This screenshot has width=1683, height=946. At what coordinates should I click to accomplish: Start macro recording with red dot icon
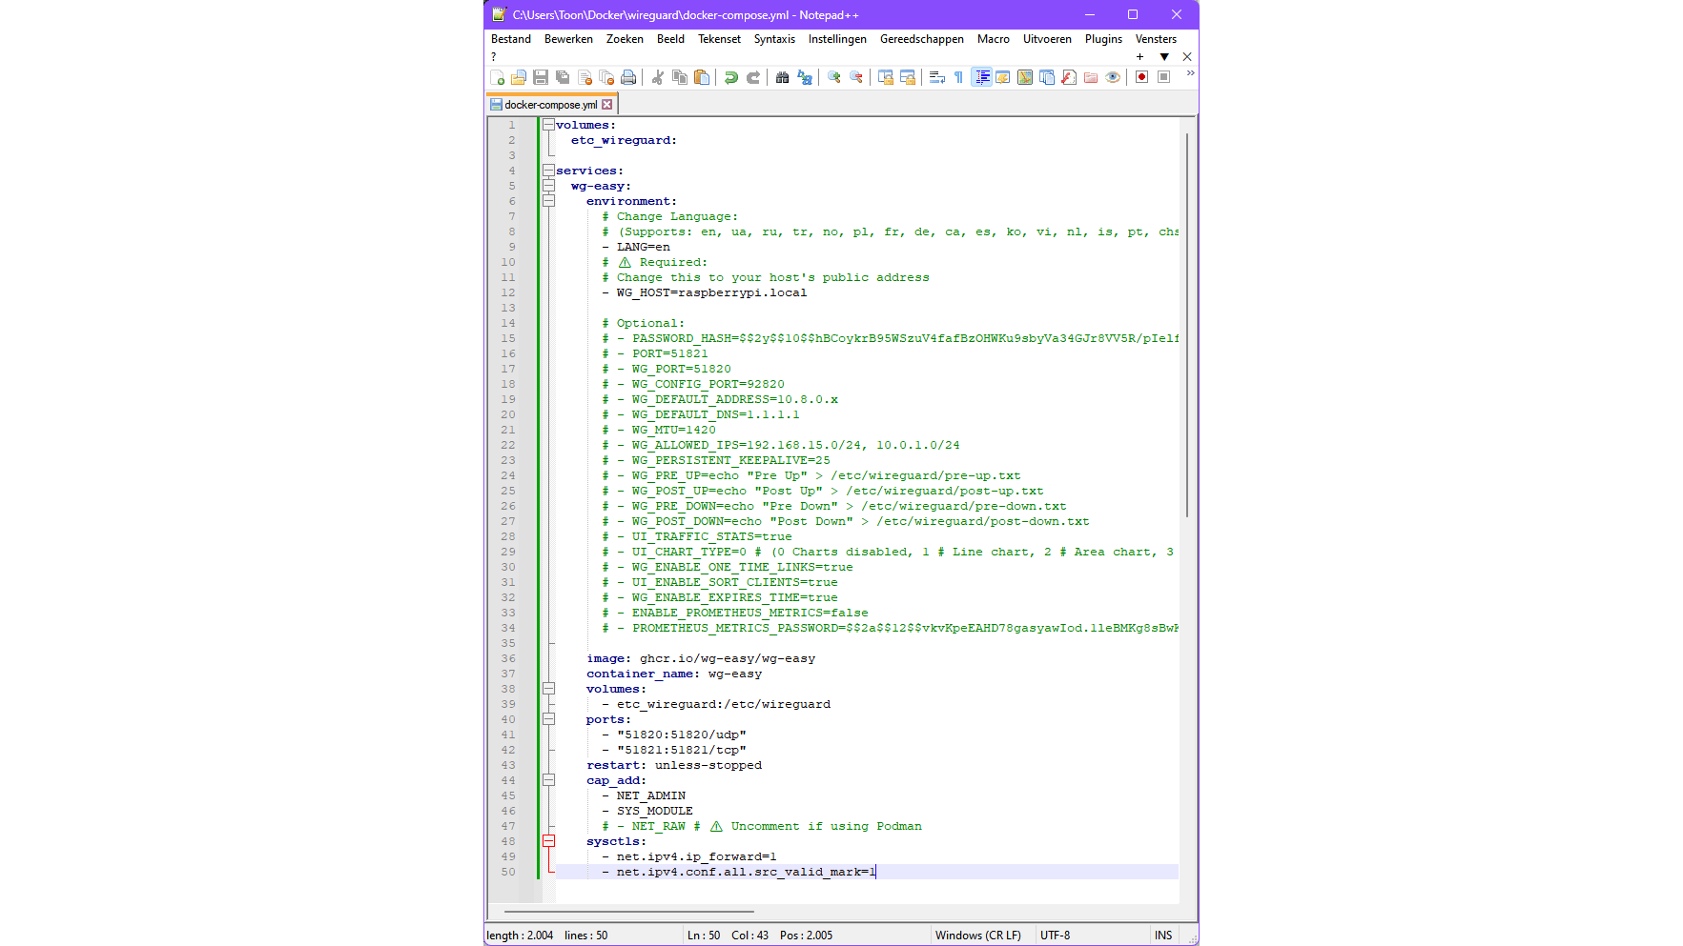[1141, 77]
